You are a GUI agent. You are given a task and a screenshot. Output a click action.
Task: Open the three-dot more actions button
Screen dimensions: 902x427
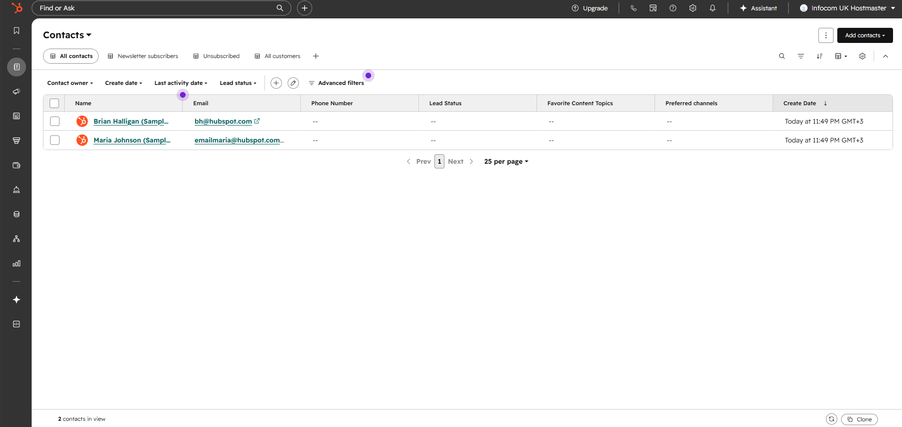point(826,35)
